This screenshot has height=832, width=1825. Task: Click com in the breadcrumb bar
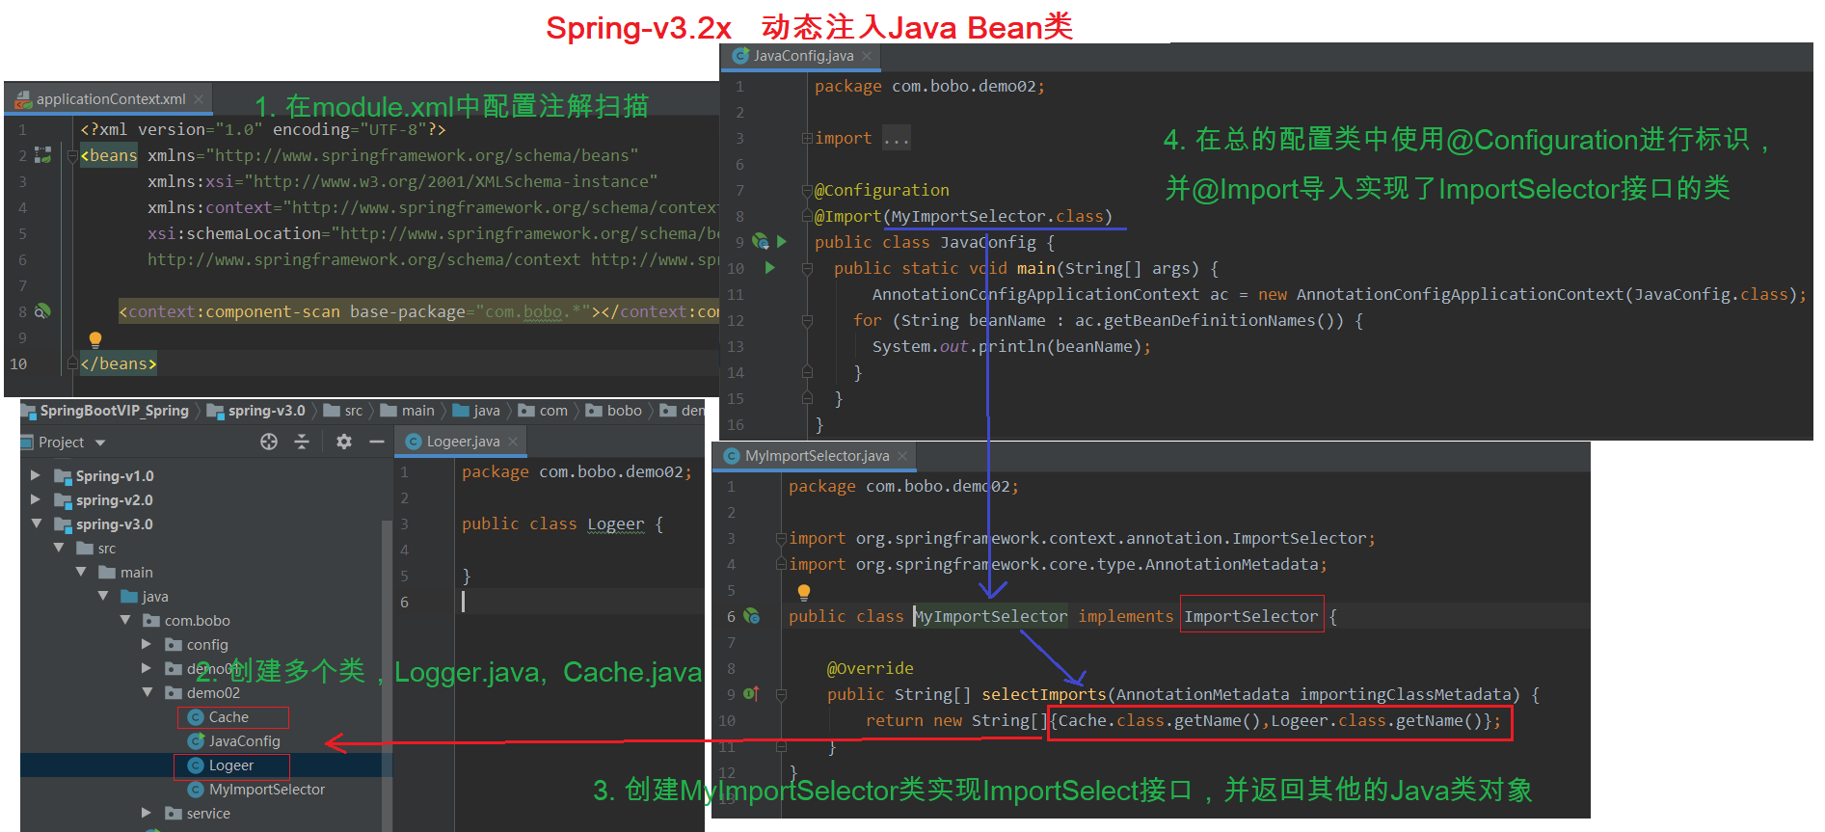[544, 411]
